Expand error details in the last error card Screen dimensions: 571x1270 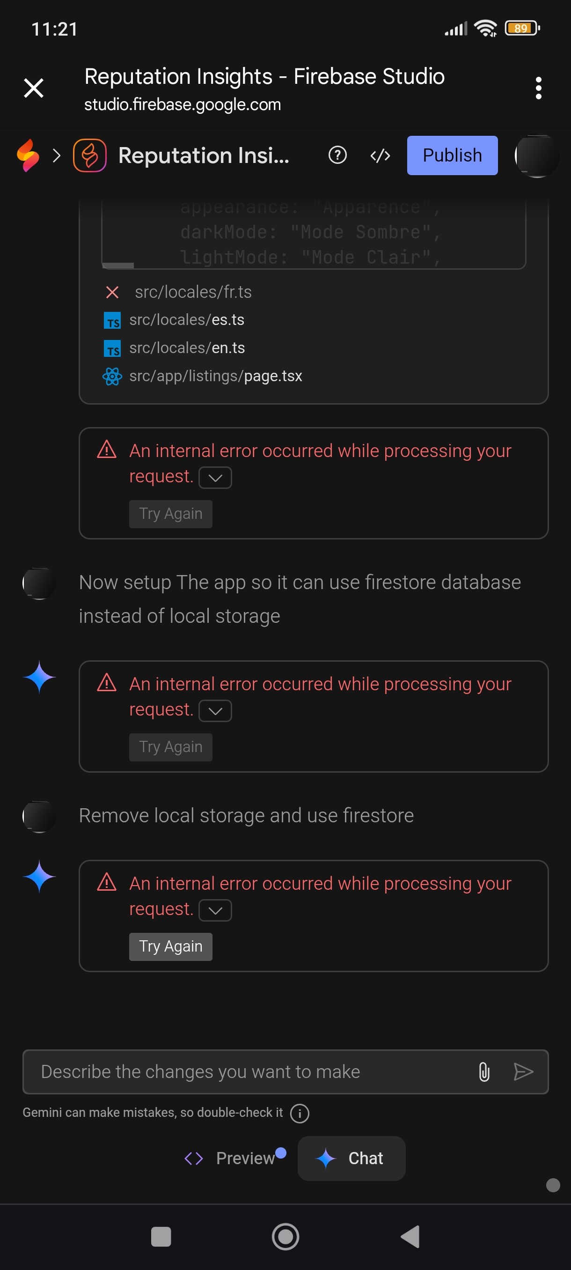coord(215,910)
